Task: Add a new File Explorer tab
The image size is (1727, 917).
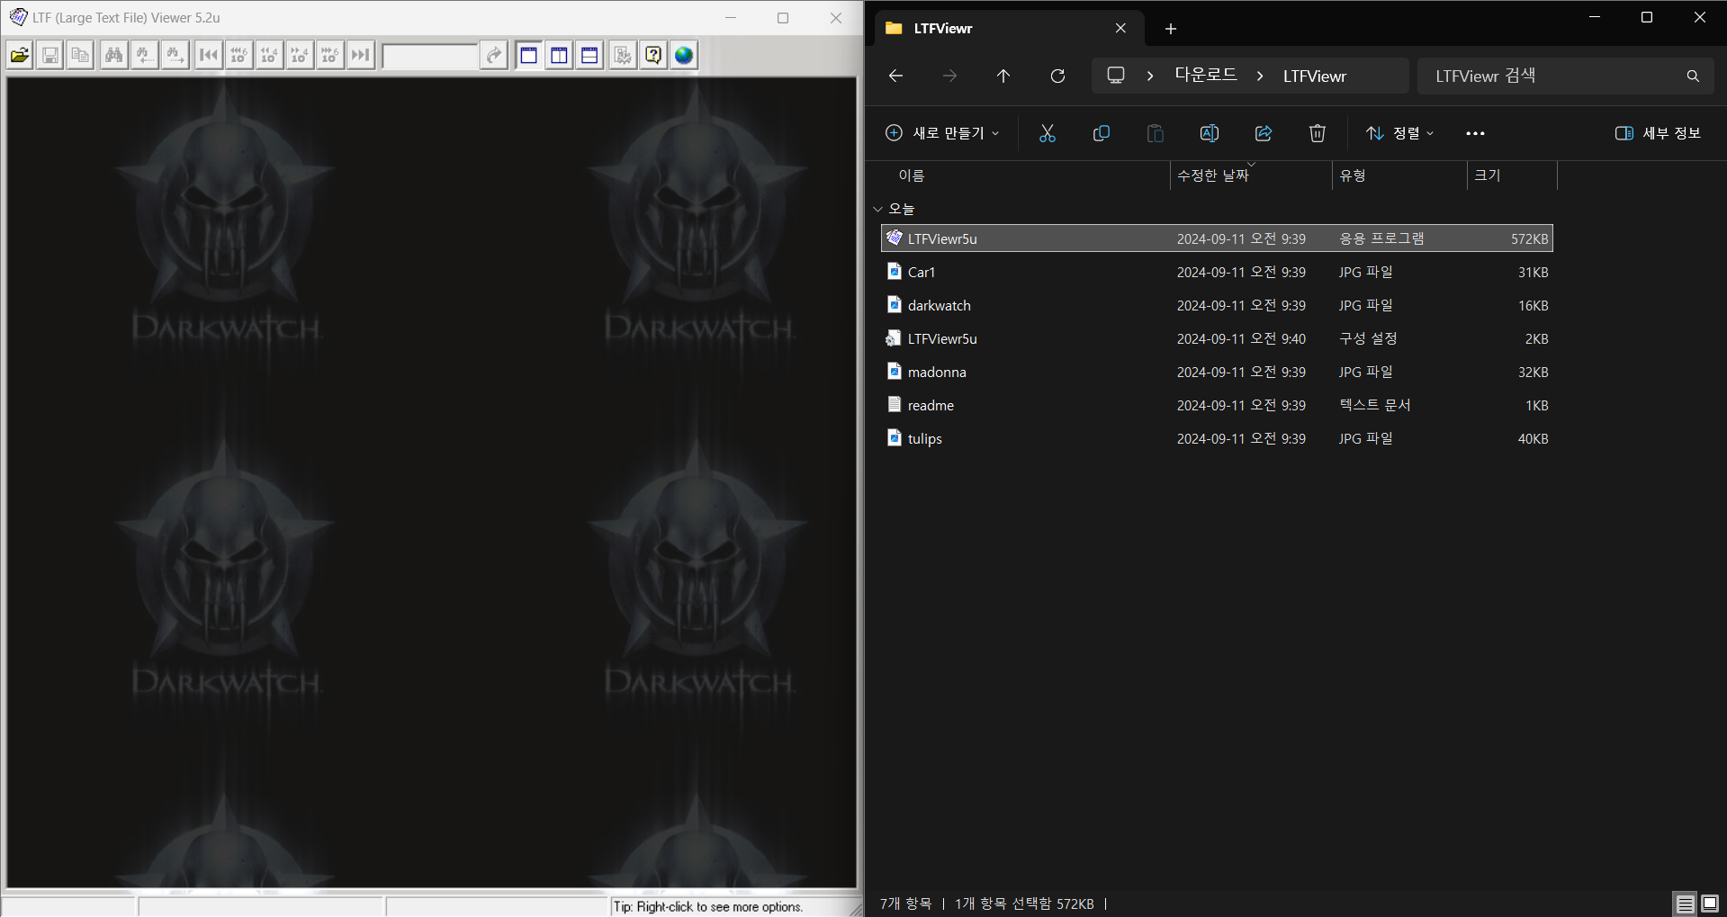Action: (1170, 29)
